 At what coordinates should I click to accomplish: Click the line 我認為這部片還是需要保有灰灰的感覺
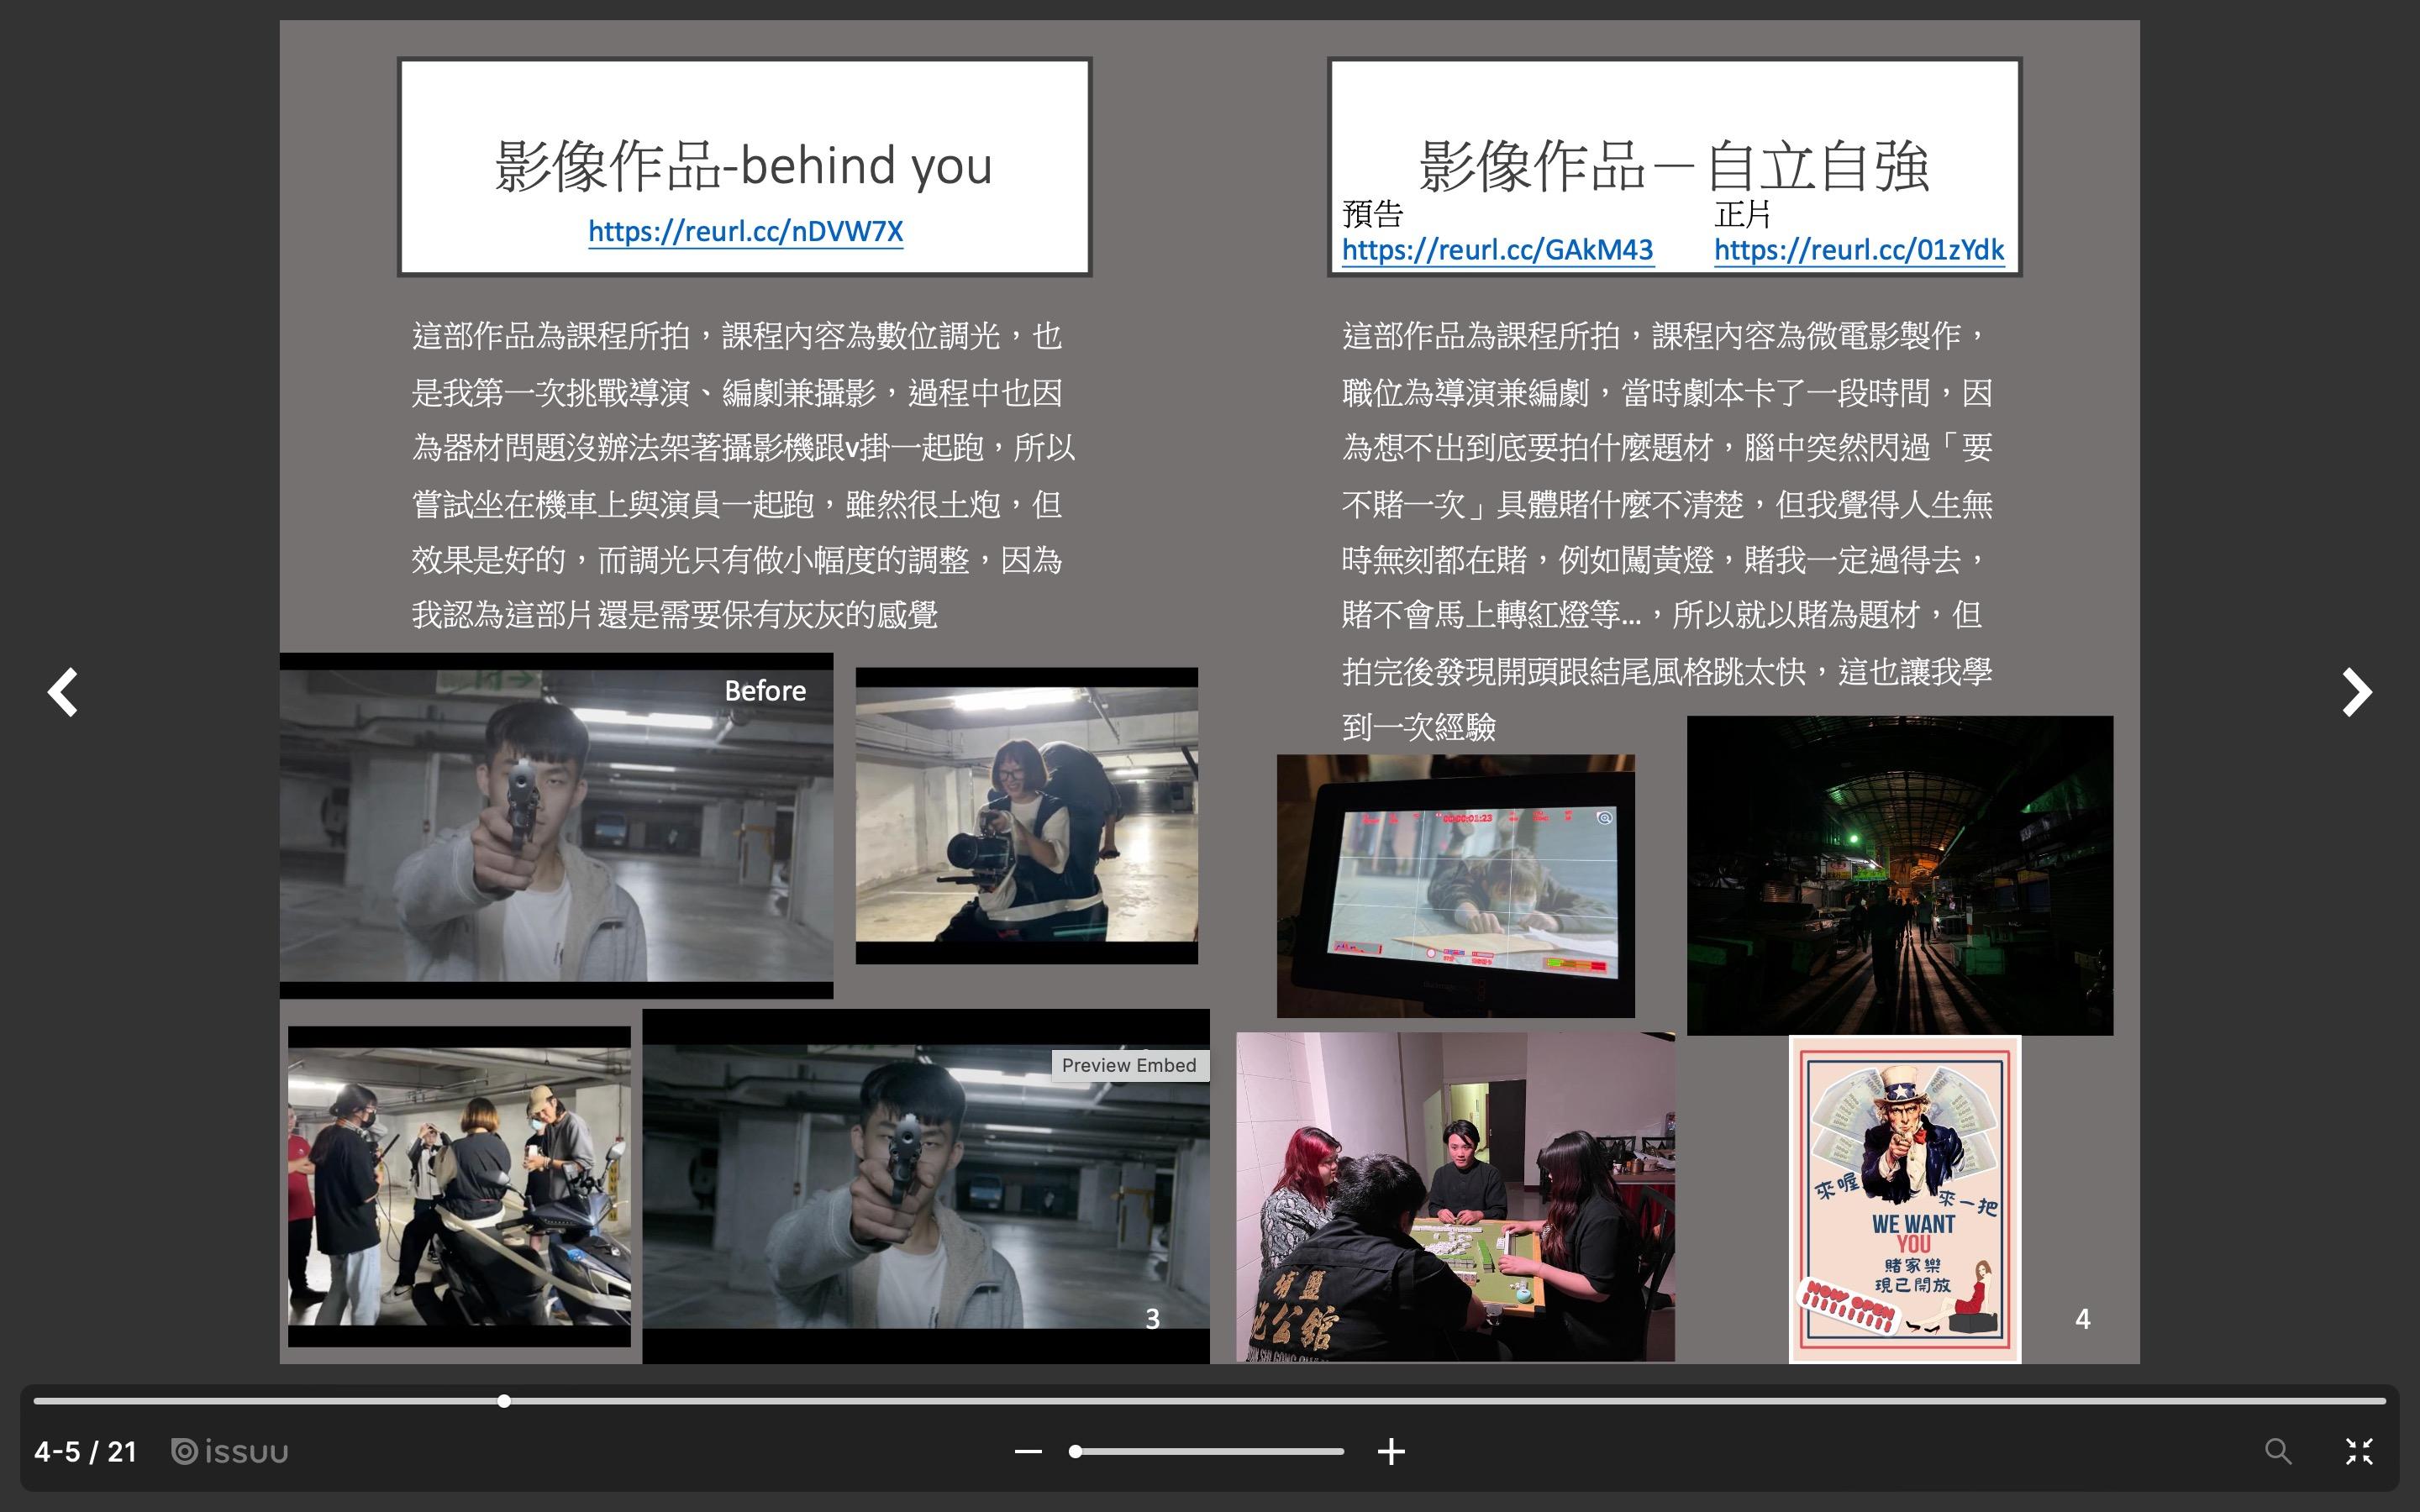[x=675, y=615]
